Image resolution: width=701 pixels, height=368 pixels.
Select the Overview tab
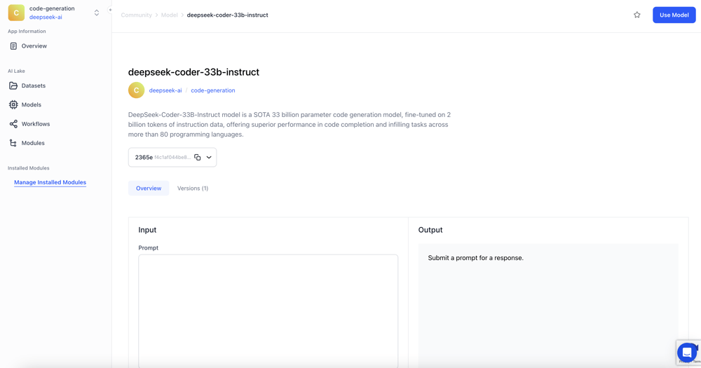pyautogui.click(x=149, y=189)
